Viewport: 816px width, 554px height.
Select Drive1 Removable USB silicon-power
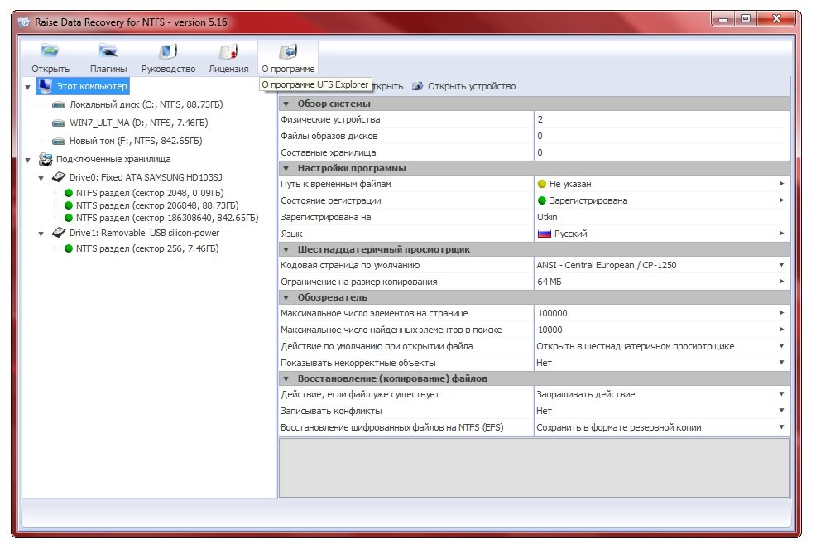144,233
